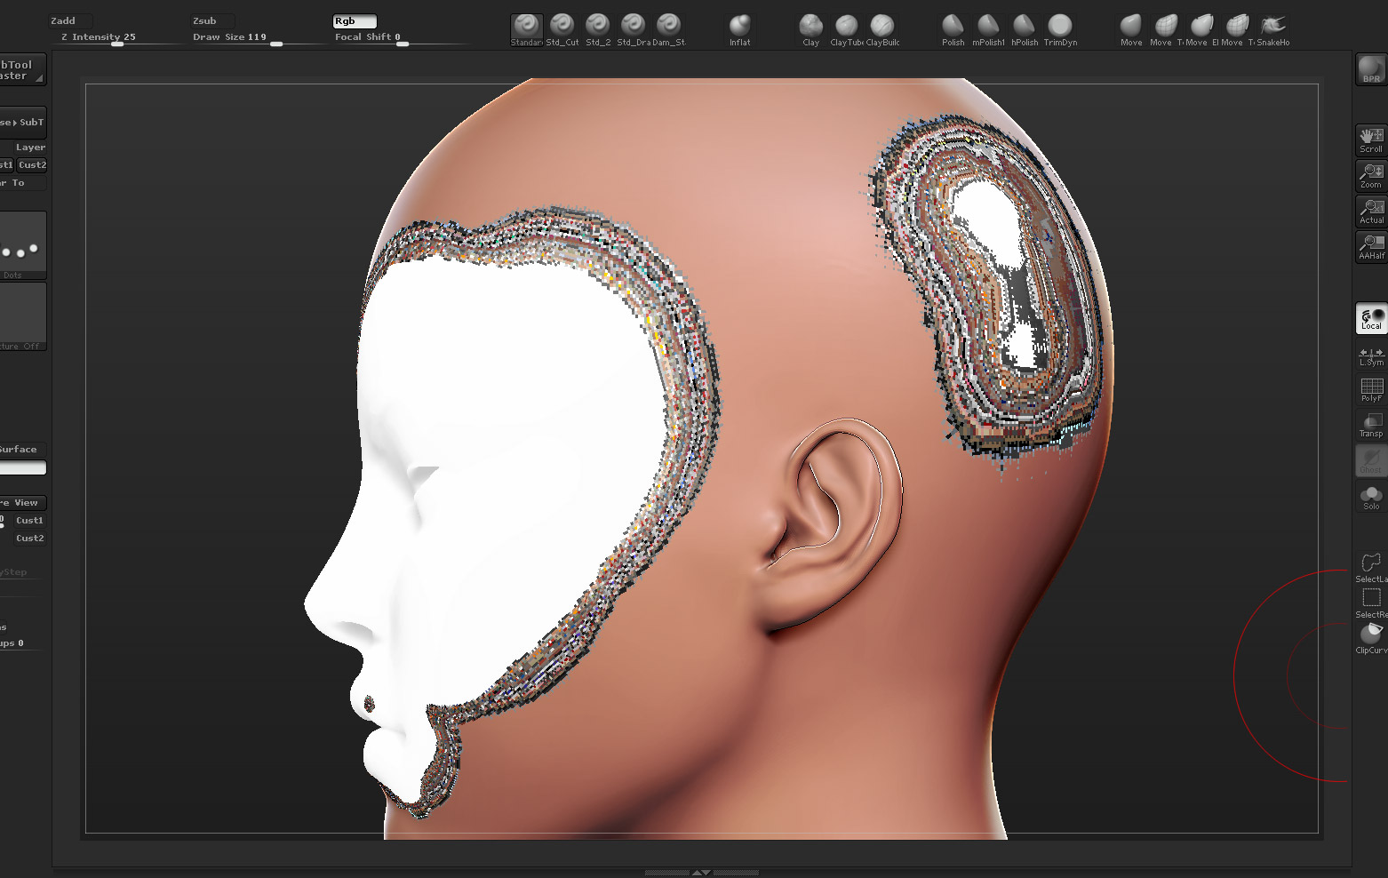The width and height of the screenshot is (1388, 878).
Task: Click the AAHalf zoom icon
Action: (x=1371, y=247)
